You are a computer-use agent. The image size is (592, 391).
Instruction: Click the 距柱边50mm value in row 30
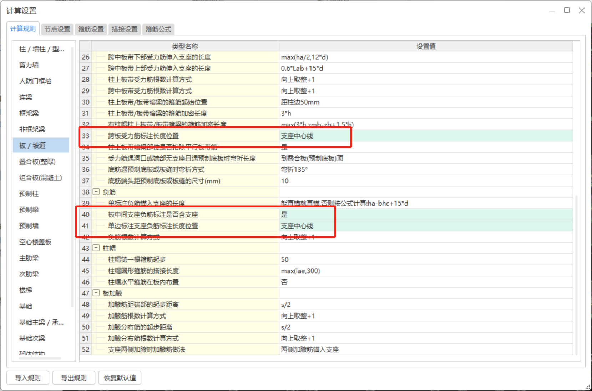[x=426, y=102]
